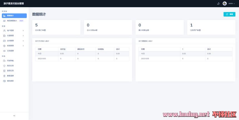Click the 系统管理 gear icon
Screen dimensions: 239x120
4,46
